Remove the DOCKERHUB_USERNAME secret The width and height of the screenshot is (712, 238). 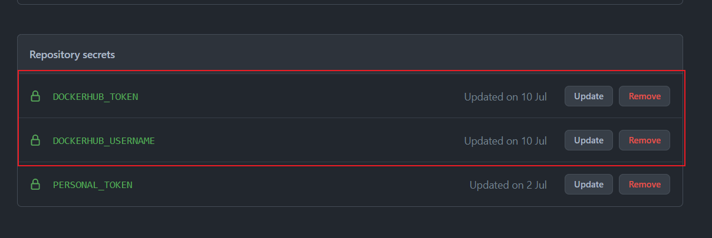tap(644, 140)
